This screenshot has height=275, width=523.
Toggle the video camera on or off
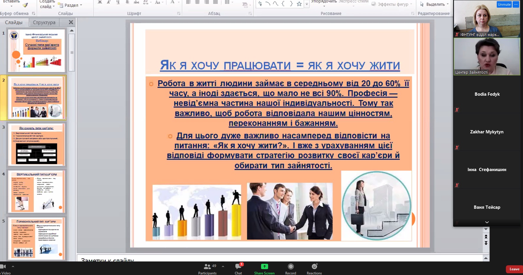click(3, 266)
